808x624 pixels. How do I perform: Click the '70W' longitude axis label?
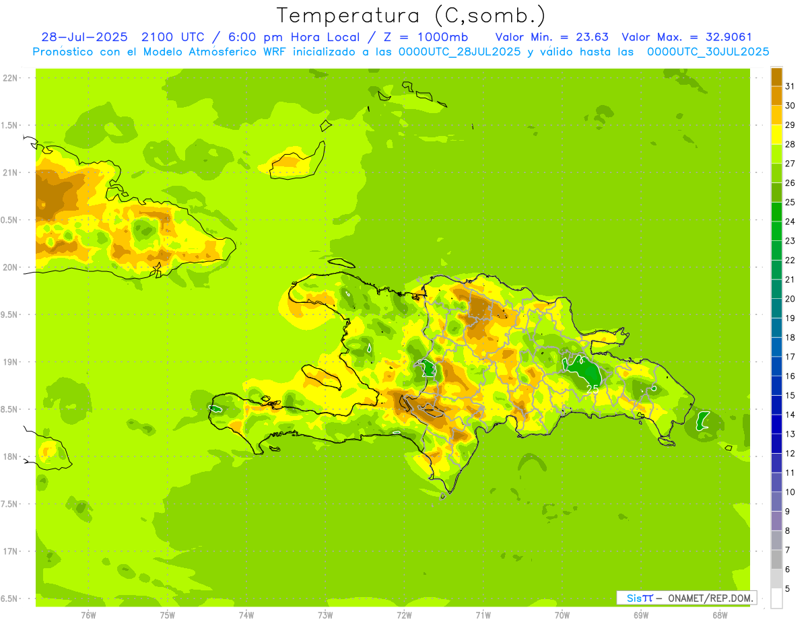pyautogui.click(x=562, y=615)
